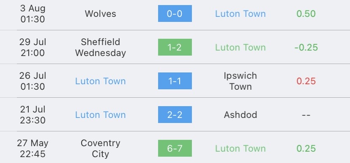350x163 pixels.
Task: Tap the 1-1 score against Ipswich Town
Action: [175, 81]
